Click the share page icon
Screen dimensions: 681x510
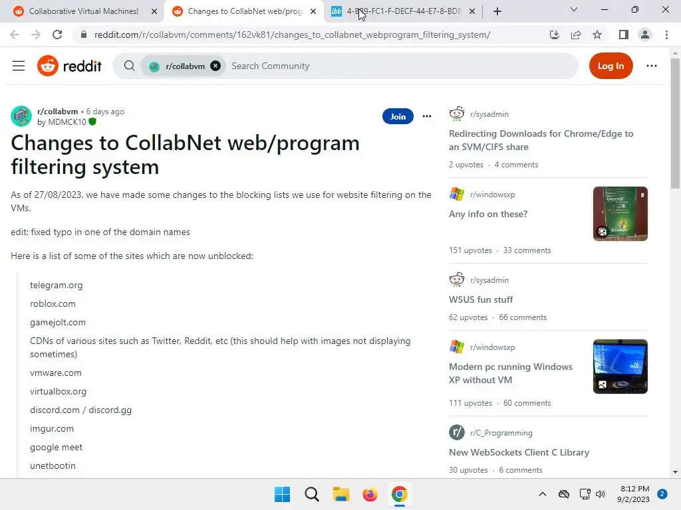tap(576, 35)
